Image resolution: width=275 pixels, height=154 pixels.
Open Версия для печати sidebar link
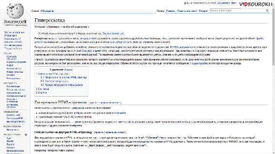16,122
